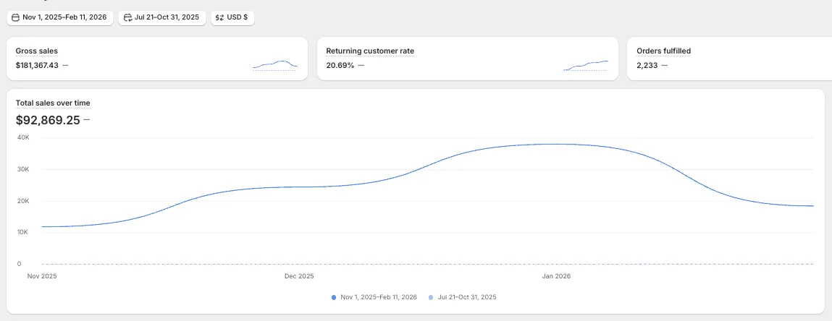Toggle the Nov 1, 2025–Feb 11, 2026 series label in the chart legend

point(379,297)
